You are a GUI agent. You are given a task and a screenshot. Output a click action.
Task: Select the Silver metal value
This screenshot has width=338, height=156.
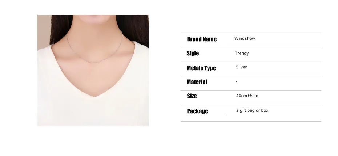point(241,67)
